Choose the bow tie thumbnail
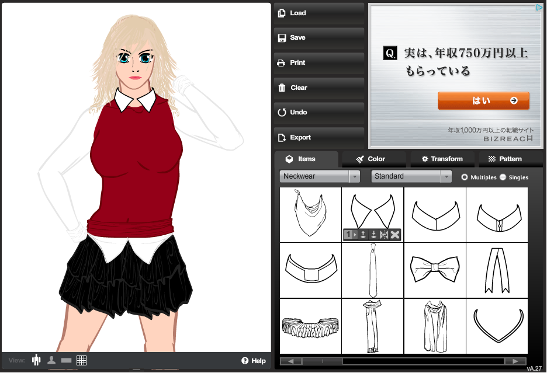 pyautogui.click(x=435, y=267)
